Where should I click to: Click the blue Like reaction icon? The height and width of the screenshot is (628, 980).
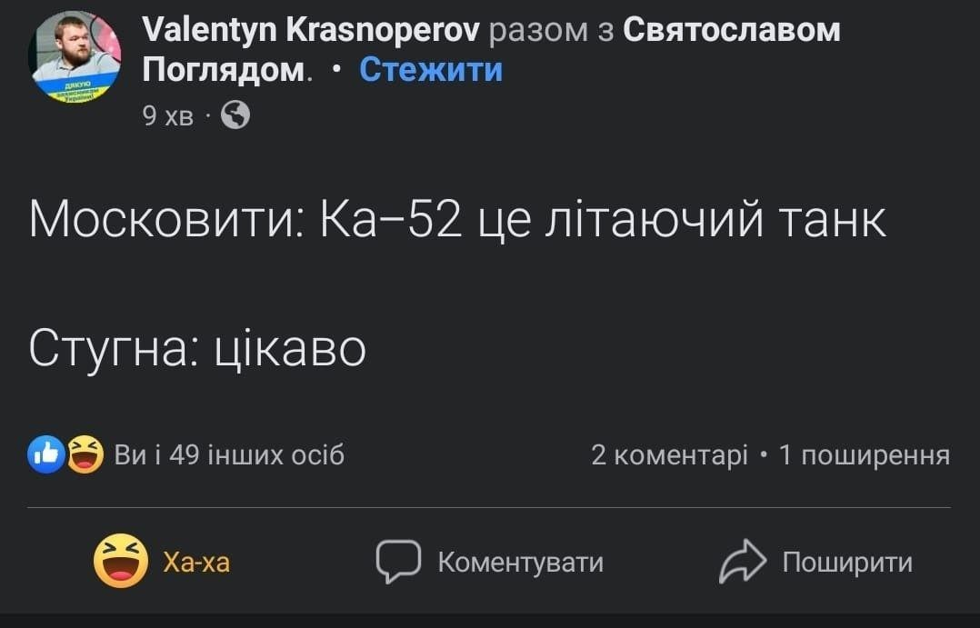[45, 454]
